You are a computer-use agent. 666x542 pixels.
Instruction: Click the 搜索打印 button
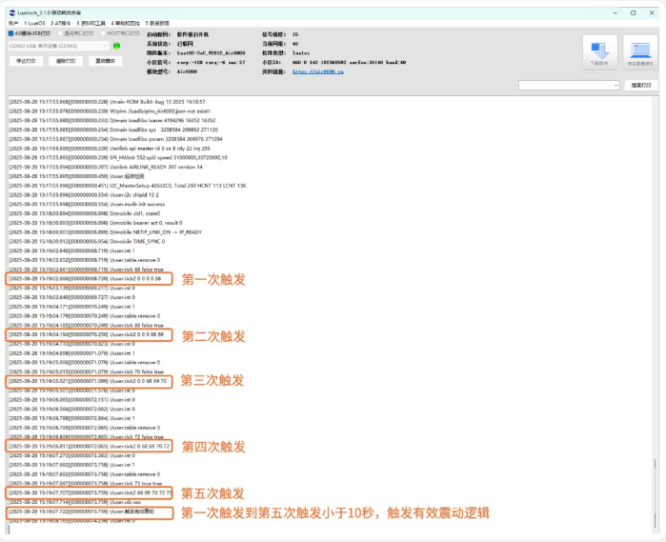pos(641,86)
